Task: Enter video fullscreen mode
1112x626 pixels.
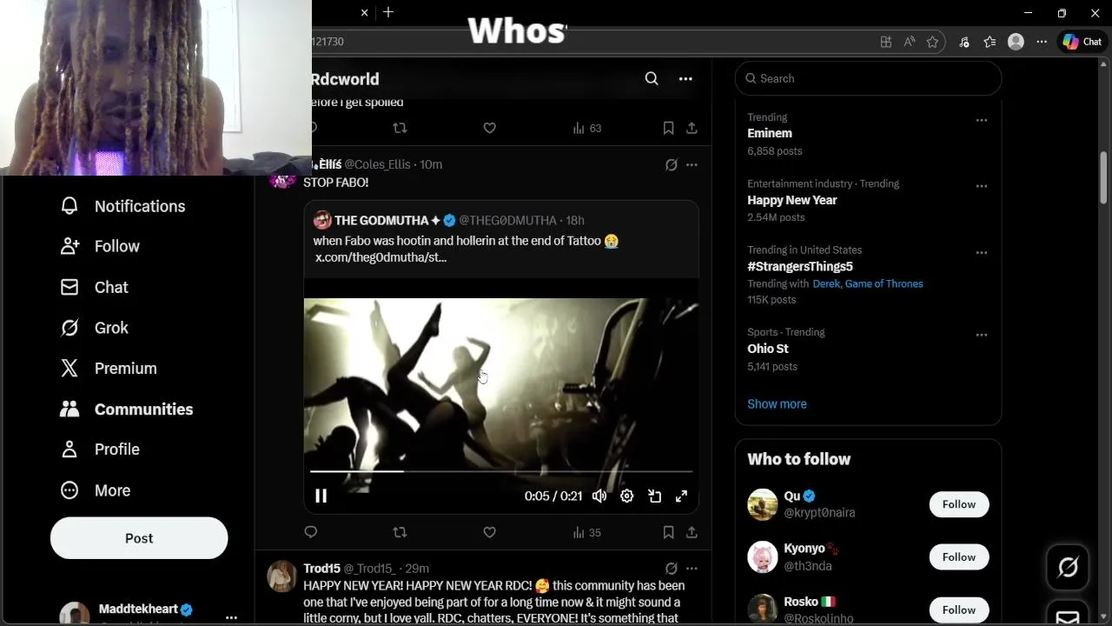Action: 682,496
